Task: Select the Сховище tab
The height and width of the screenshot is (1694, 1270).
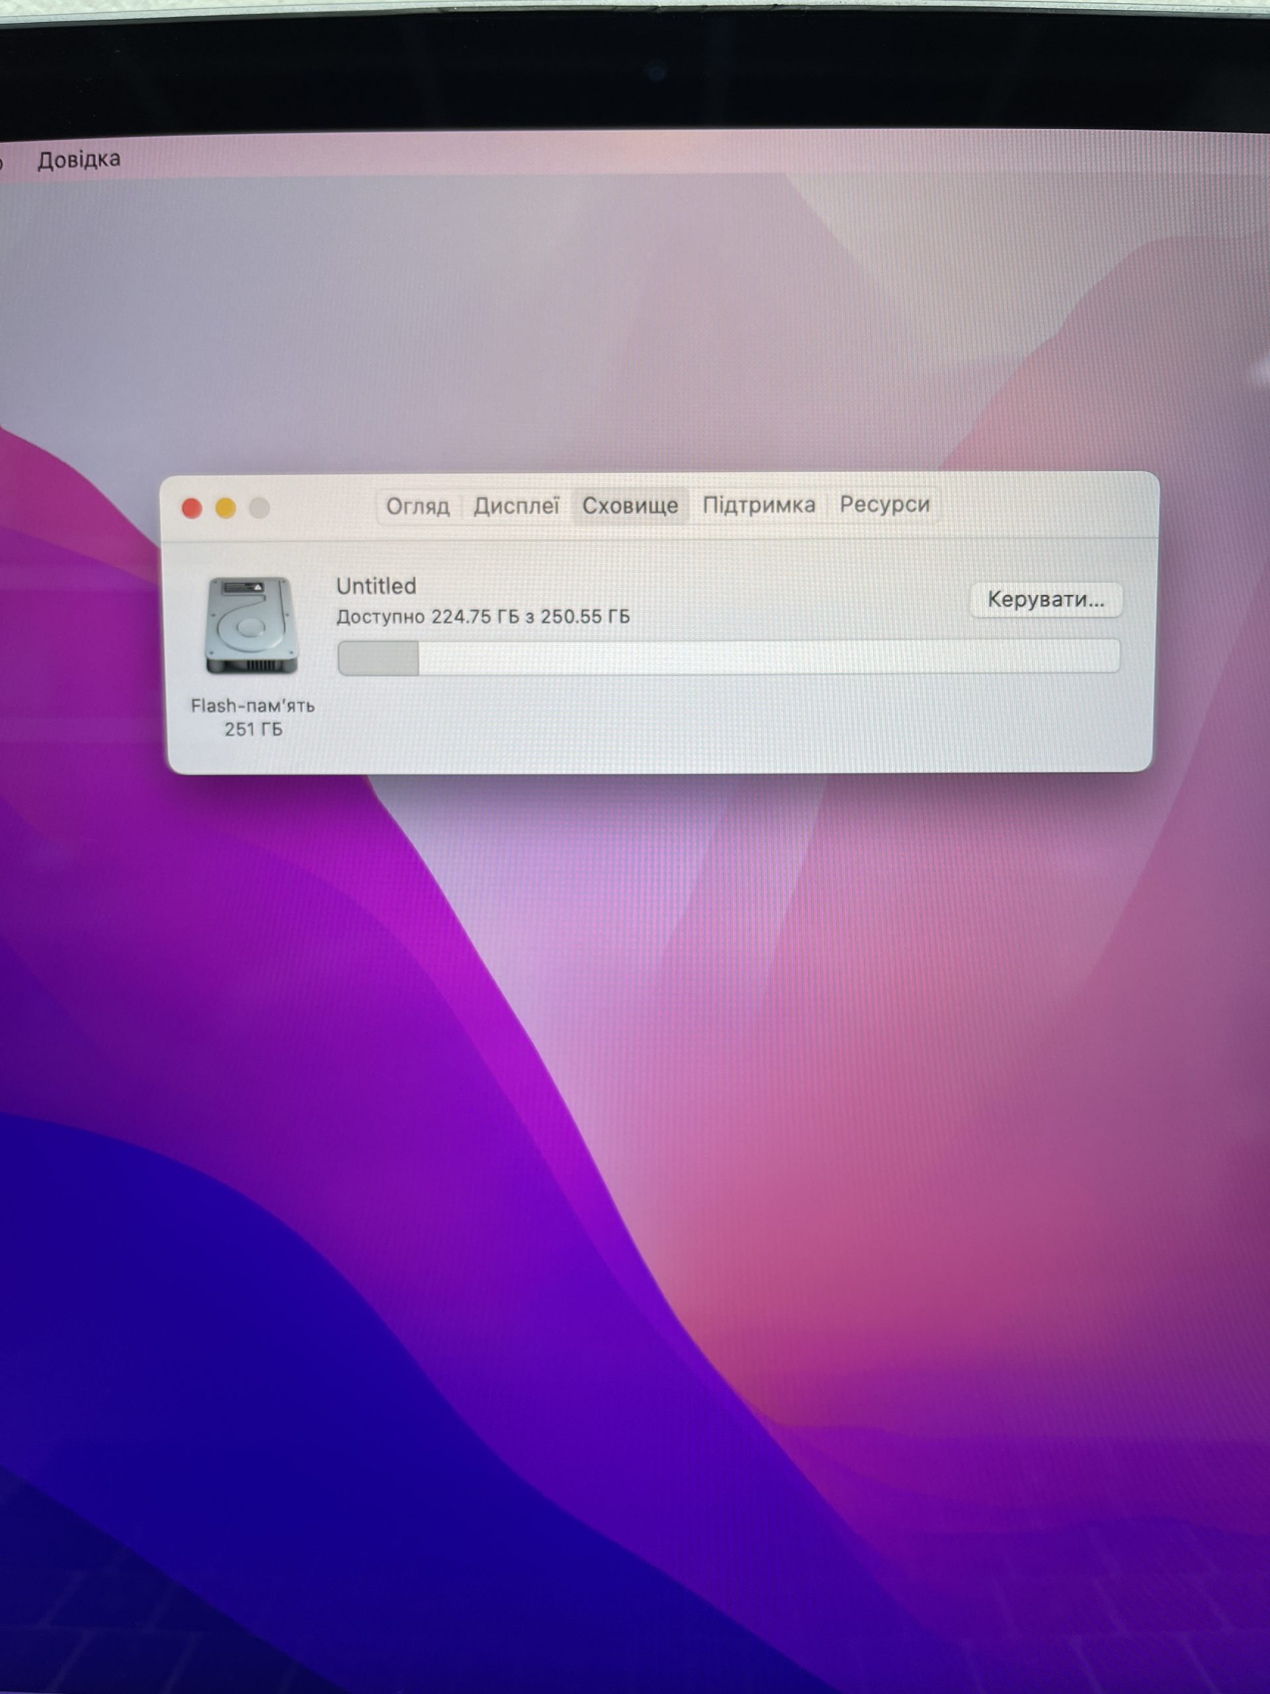Action: pyautogui.click(x=630, y=506)
